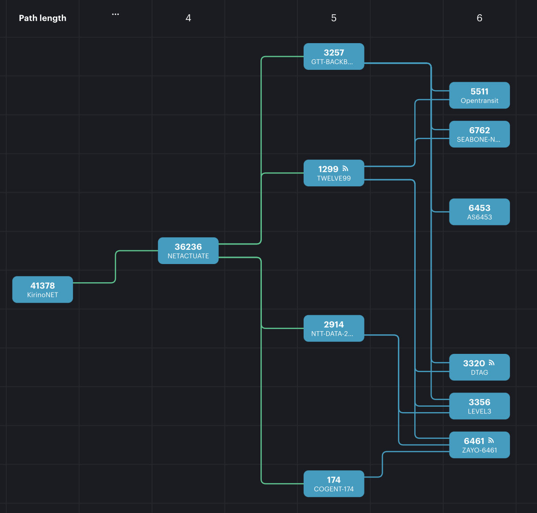Screen dimensions: 537x513
Task: Select the 2914 NTT-DATA node
Action: (x=333, y=329)
